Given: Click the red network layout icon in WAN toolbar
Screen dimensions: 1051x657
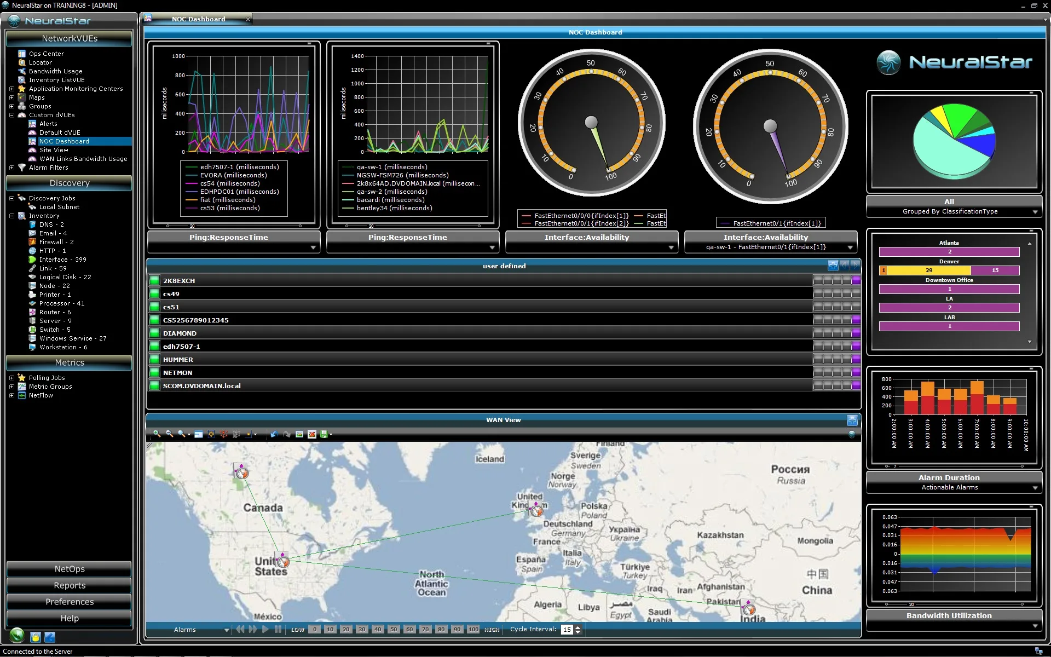Looking at the screenshot, I should pyautogui.click(x=224, y=434).
